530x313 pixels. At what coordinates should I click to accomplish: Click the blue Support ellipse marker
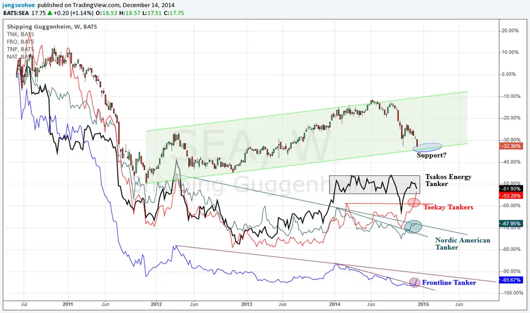coord(428,147)
